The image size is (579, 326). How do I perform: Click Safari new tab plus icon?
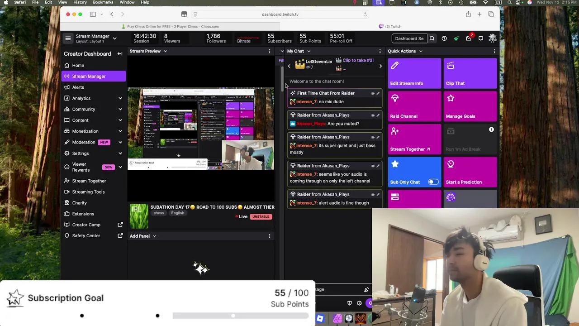[479, 14]
